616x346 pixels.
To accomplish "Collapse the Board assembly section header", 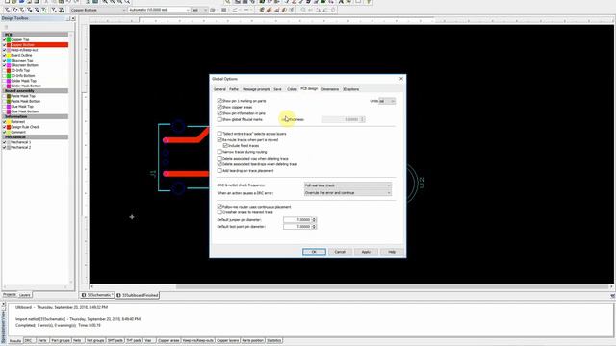I will coord(36,91).
